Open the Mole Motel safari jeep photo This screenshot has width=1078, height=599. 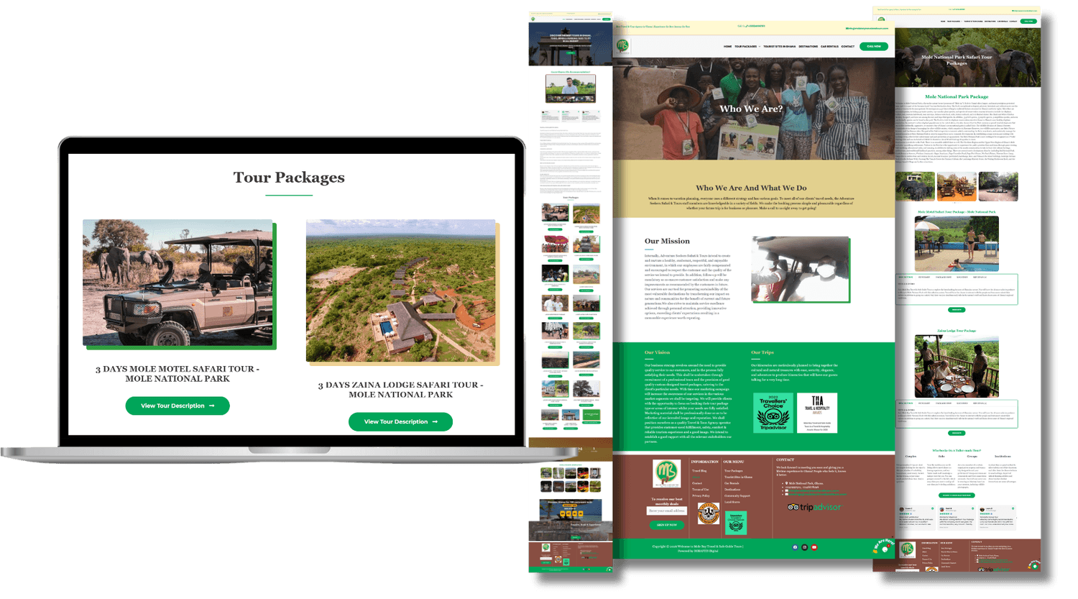(x=178, y=283)
